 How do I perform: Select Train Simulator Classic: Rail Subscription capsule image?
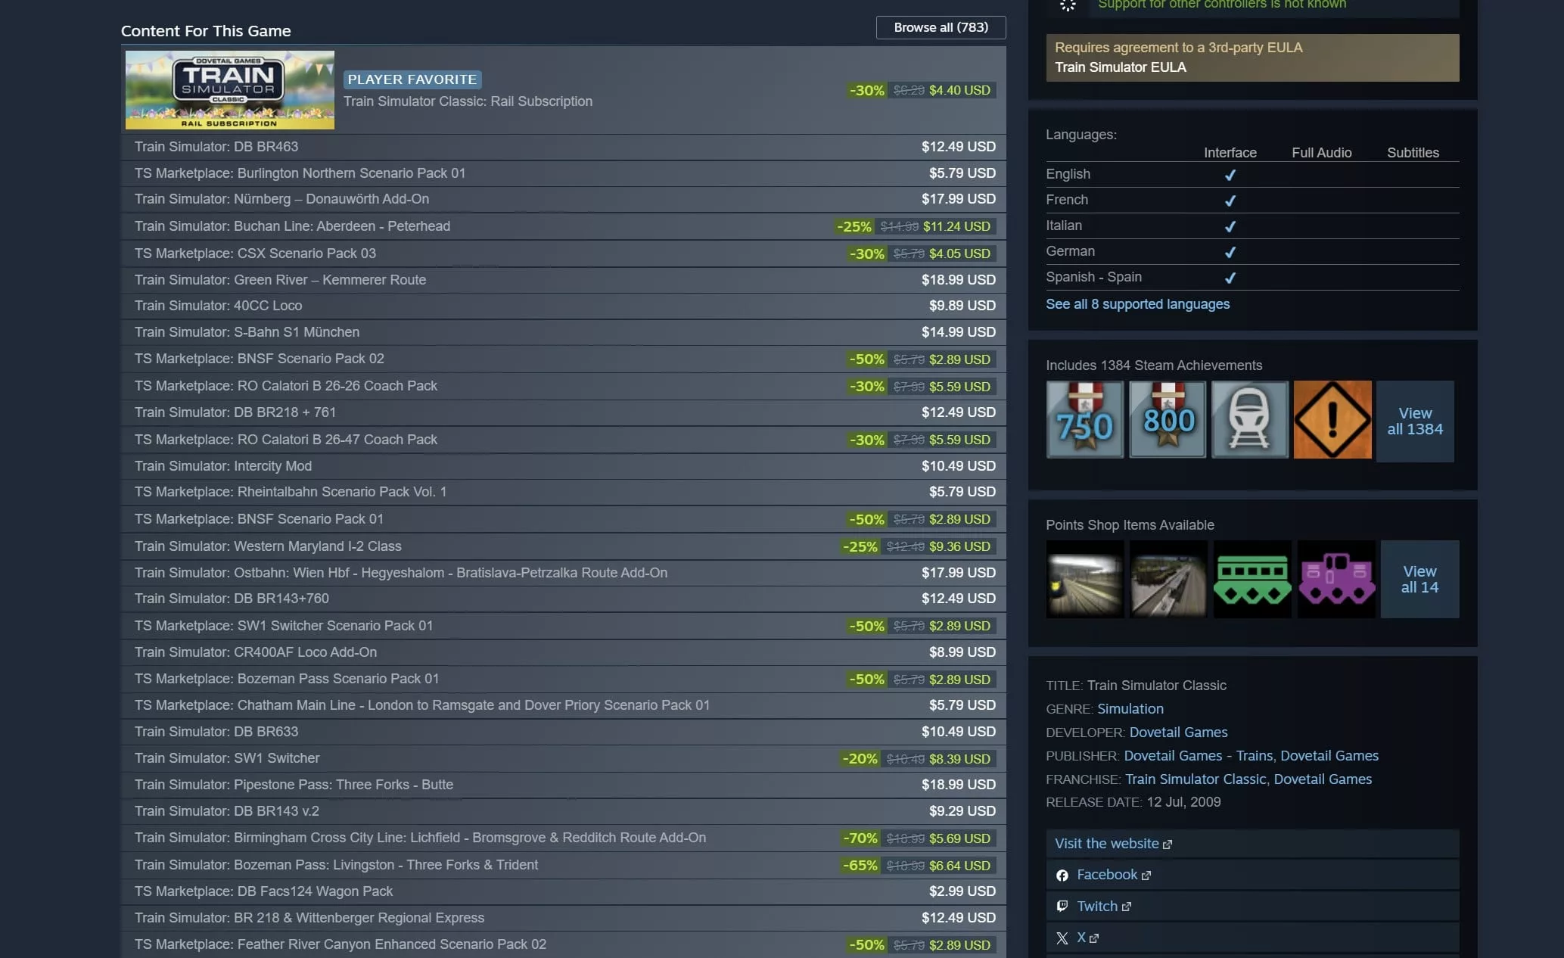coord(229,89)
